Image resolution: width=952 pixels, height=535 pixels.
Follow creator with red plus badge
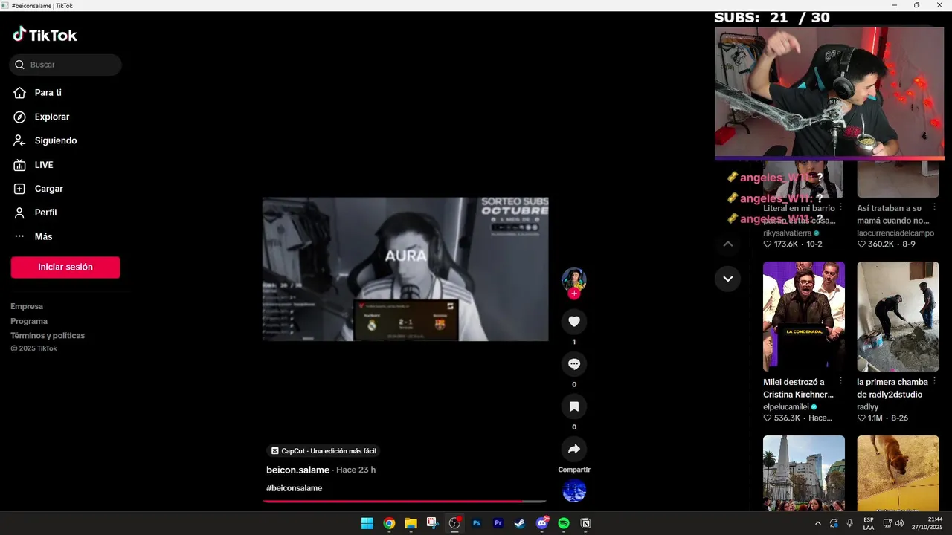573,294
